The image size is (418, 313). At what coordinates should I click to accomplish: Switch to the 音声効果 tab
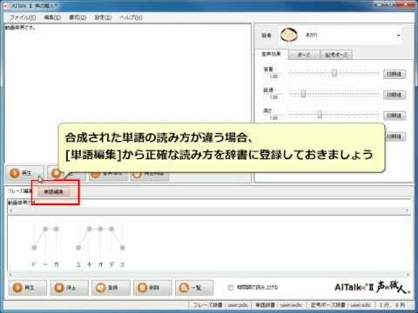(x=271, y=54)
